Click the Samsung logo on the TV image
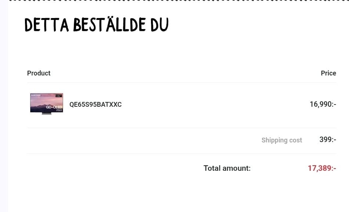This screenshot has height=212, width=349. point(35,95)
